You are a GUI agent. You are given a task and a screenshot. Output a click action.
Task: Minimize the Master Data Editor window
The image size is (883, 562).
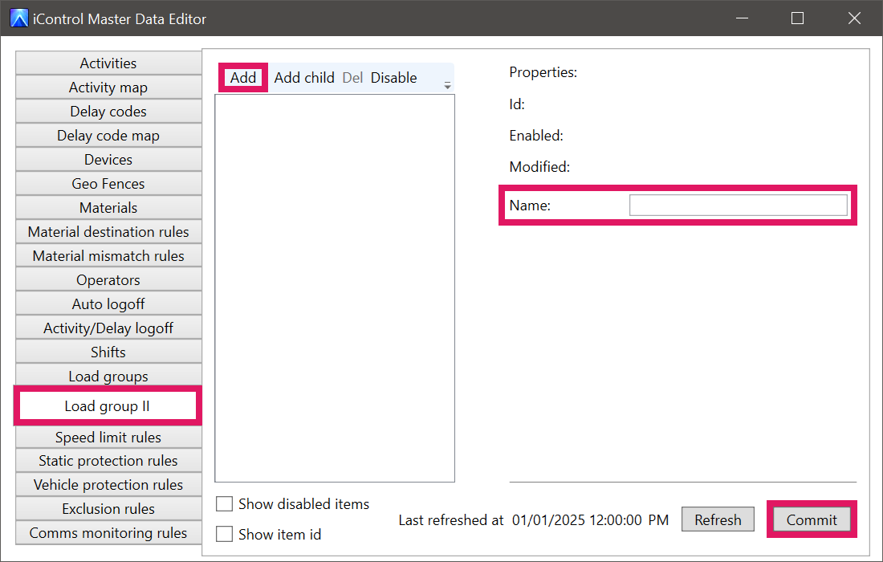point(743,18)
